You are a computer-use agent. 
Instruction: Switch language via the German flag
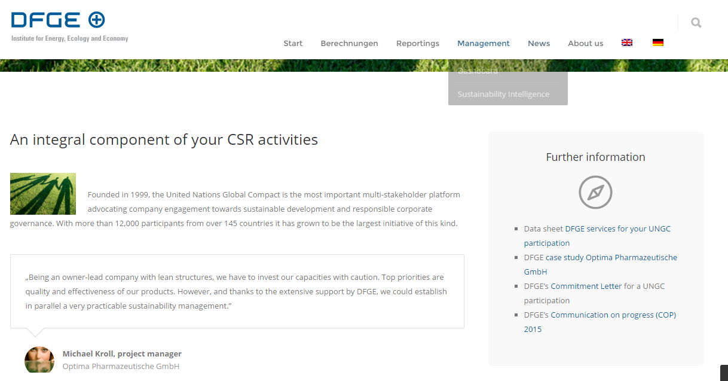(658, 42)
